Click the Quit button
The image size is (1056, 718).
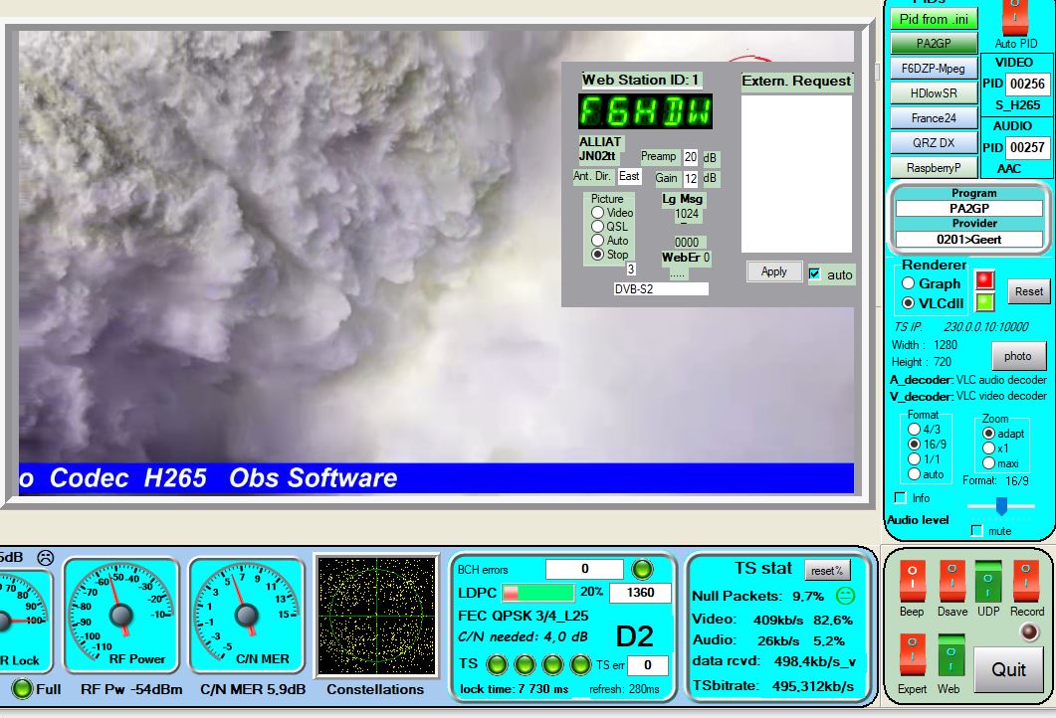click(1008, 669)
